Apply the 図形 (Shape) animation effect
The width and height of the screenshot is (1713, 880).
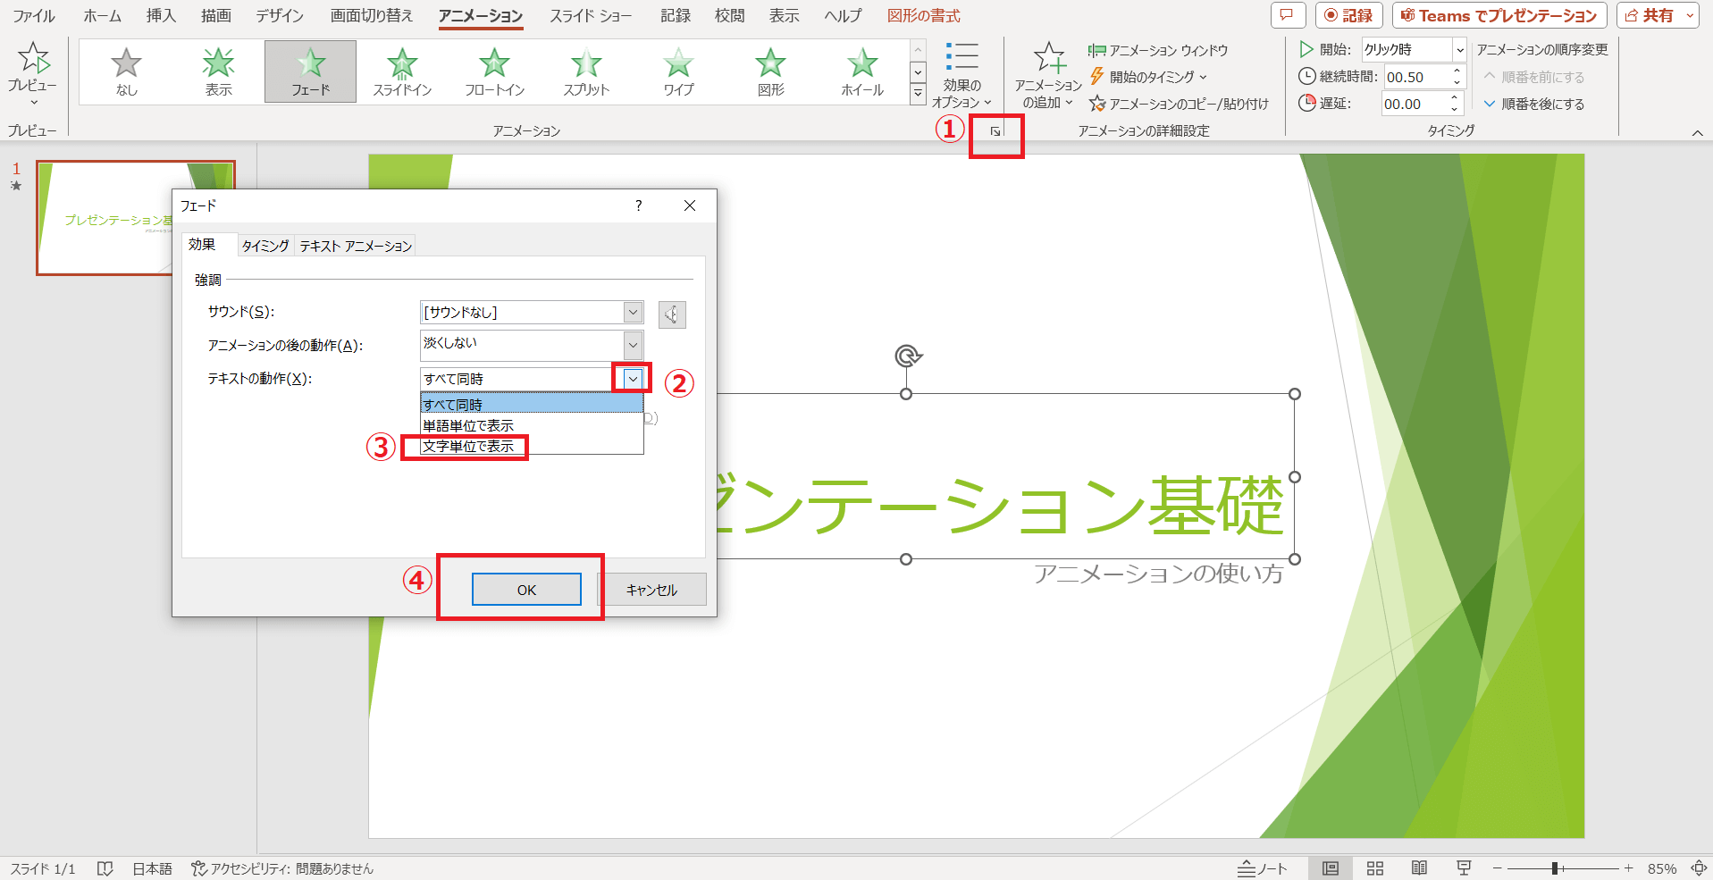coord(770,71)
